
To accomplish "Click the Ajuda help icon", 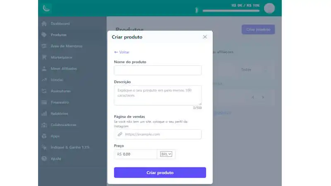I will coord(44,159).
